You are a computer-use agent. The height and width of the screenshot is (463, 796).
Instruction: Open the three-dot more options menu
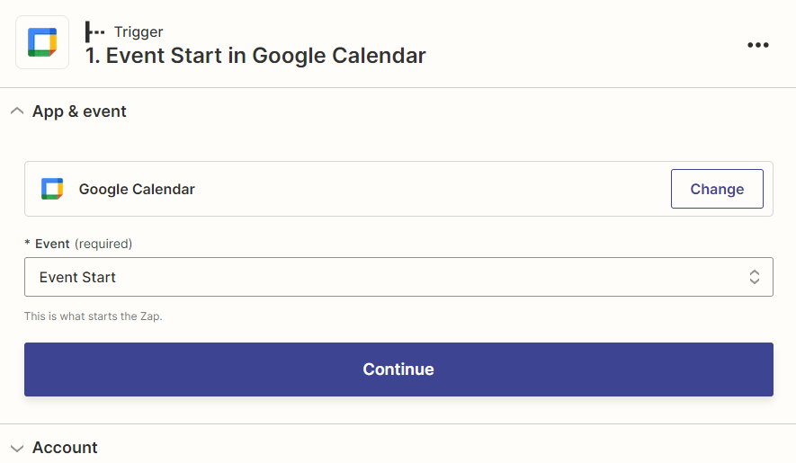click(758, 45)
